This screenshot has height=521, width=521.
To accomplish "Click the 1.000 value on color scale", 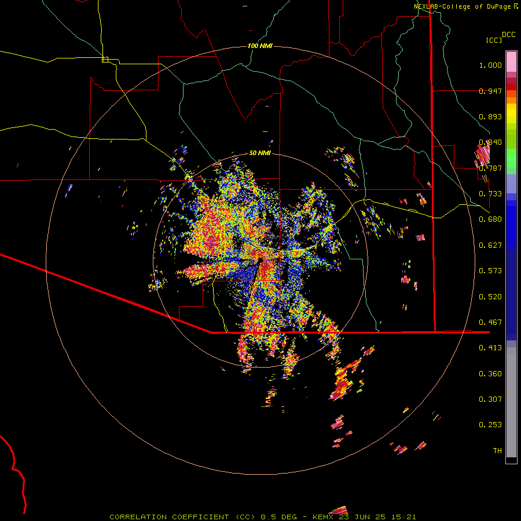I will pos(490,65).
